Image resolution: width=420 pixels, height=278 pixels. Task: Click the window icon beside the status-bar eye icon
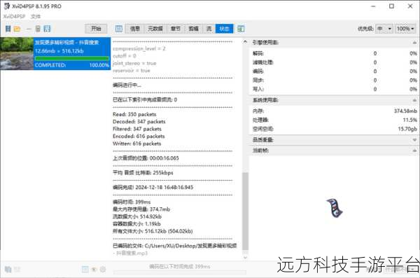[85, 269]
